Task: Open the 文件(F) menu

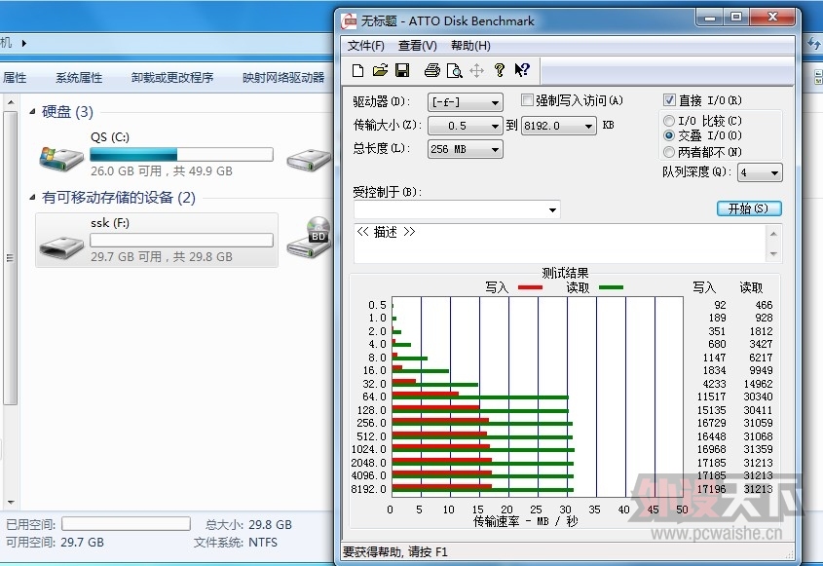Action: point(366,46)
